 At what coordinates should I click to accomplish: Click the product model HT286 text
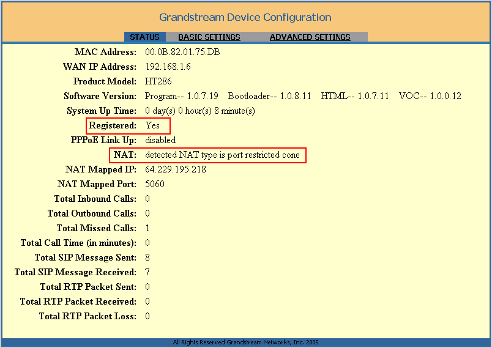(158, 81)
